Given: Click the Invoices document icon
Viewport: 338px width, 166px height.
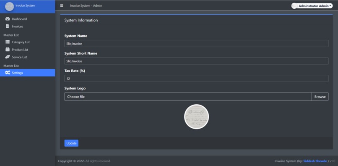Looking at the screenshot, I should 8,26.
